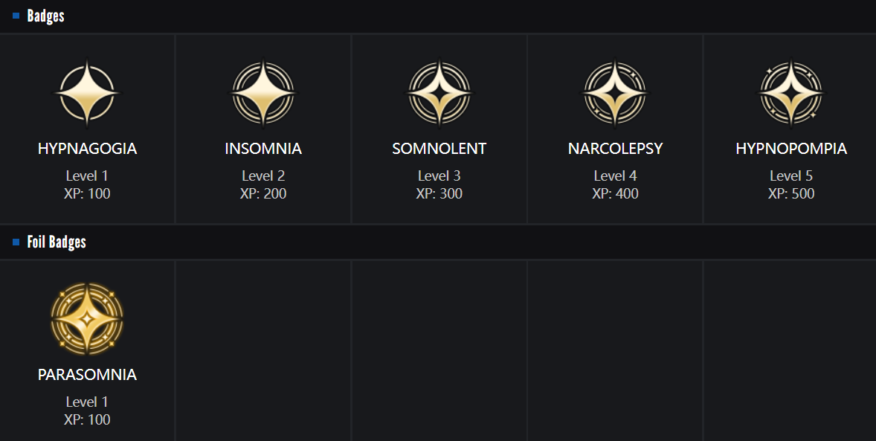Viewport: 876px width, 441px height.
Task: Click the second empty foil badge slot
Action: pos(439,350)
